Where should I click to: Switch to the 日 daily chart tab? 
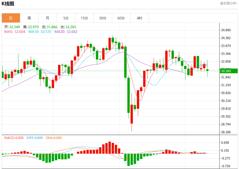[x=11, y=18]
